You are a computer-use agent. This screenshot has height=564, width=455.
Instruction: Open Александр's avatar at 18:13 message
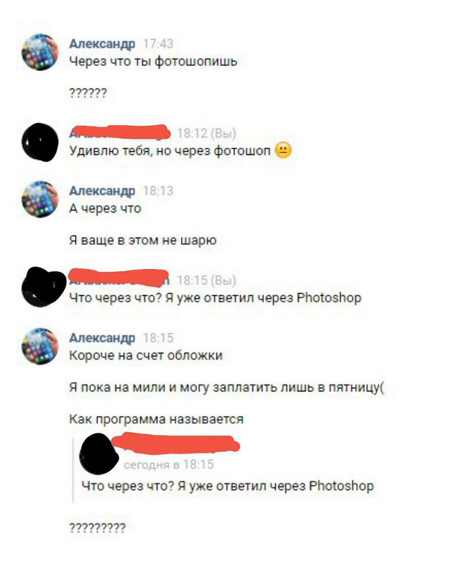click(x=40, y=199)
